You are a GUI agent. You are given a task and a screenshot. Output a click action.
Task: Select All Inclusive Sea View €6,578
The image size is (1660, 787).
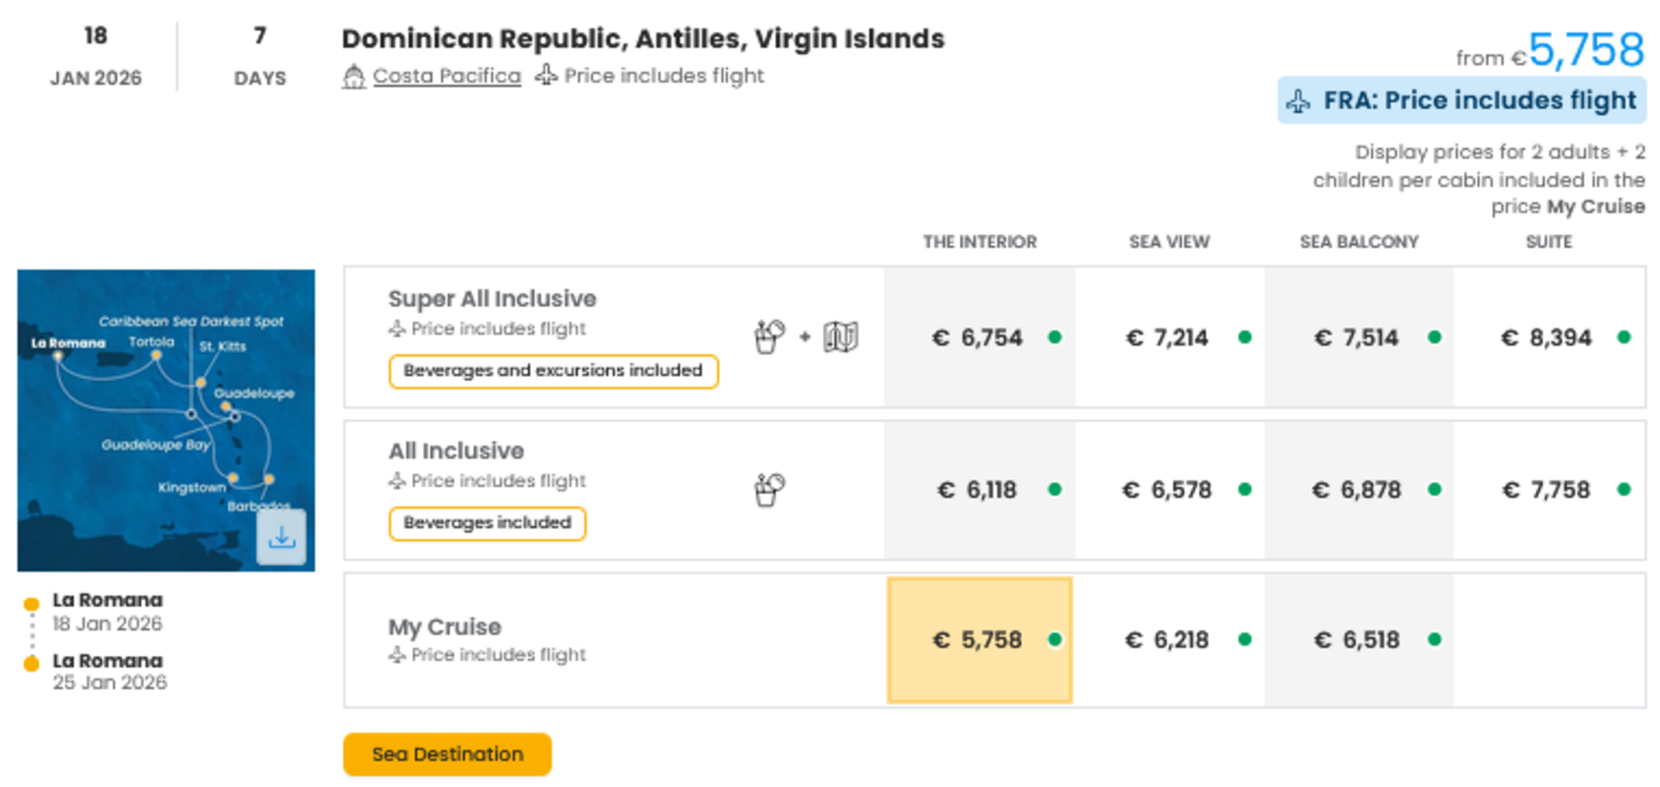(1168, 490)
